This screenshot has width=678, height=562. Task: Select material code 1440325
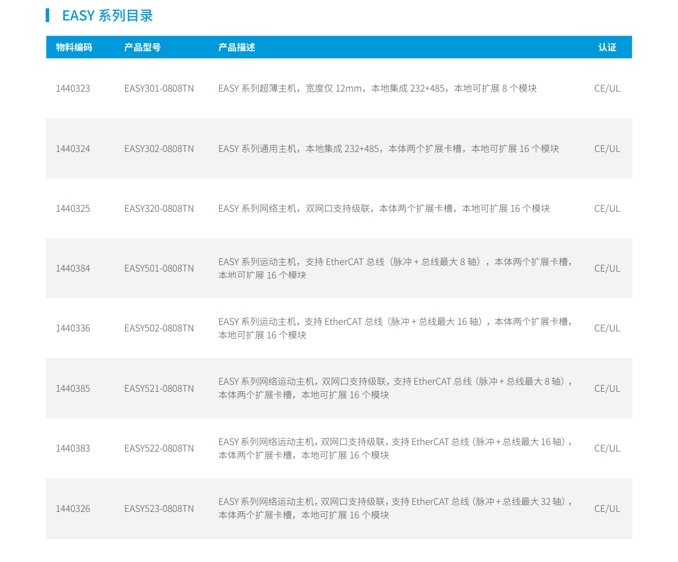pos(73,209)
